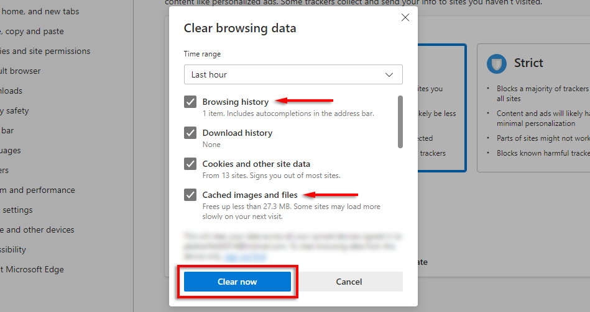Viewport: 590px width, 312px height.
Task: Toggle Cookies and other site data checkbox
Action: 190,164
